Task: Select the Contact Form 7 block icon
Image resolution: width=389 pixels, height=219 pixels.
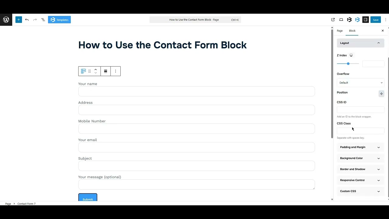Action: (83, 71)
